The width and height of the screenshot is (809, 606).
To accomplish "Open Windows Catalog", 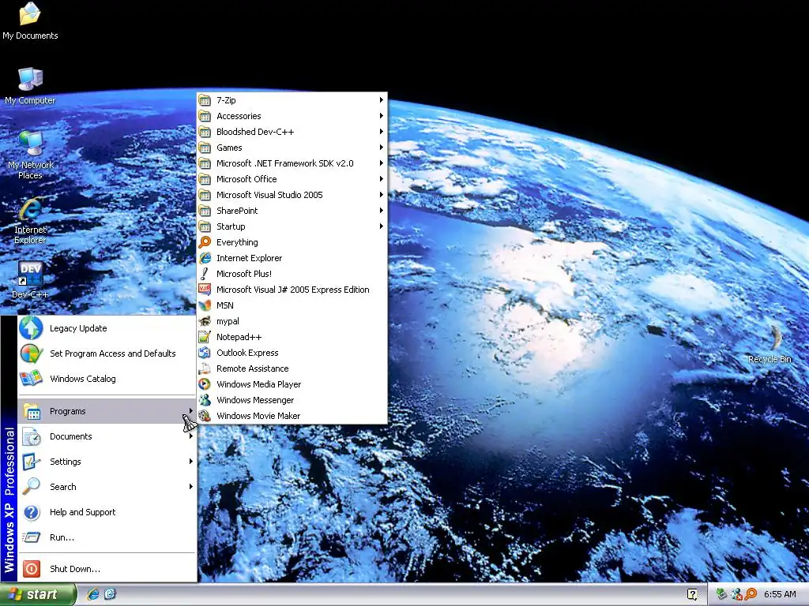I will click(x=107, y=379).
